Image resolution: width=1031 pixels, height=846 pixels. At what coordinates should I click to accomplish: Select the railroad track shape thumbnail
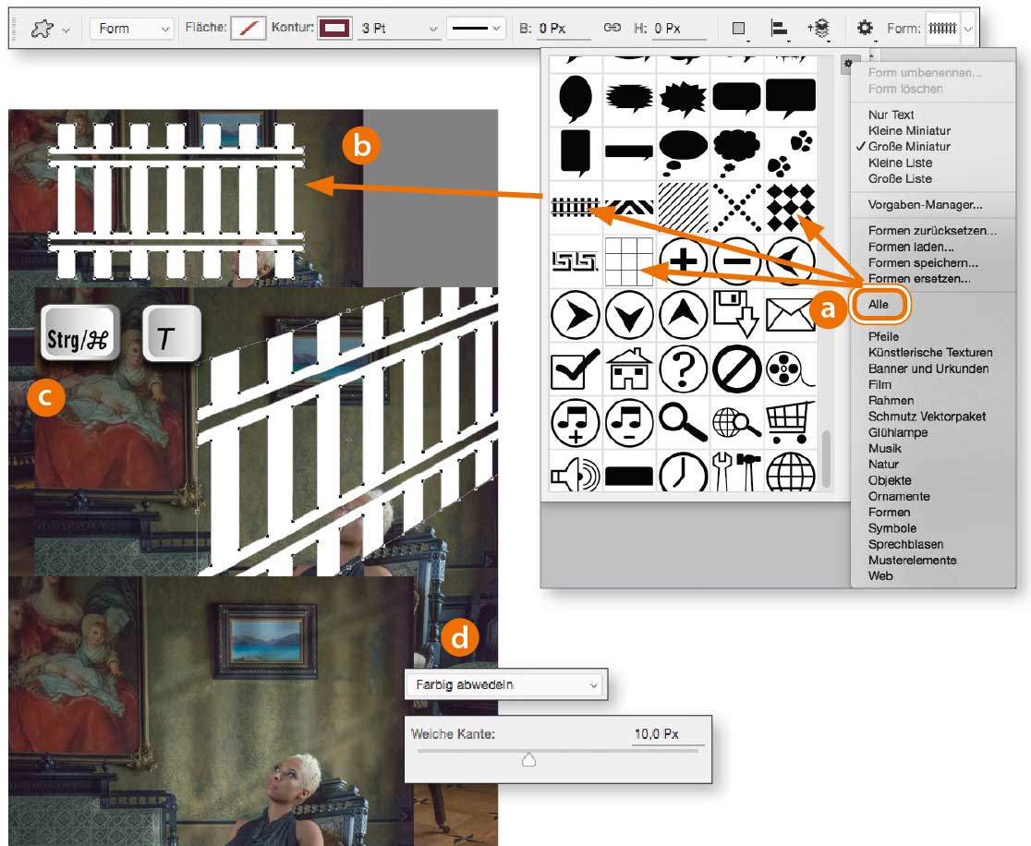tap(576, 208)
